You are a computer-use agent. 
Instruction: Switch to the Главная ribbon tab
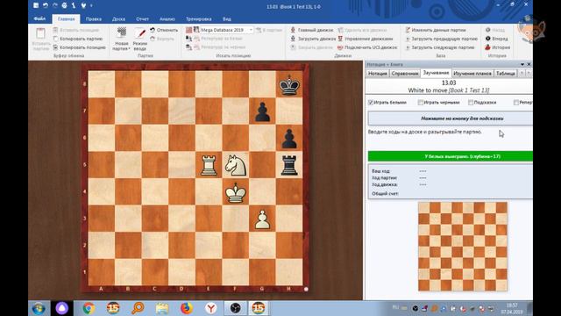(x=67, y=19)
